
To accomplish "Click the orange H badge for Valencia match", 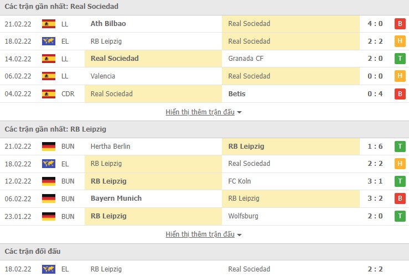I will (x=400, y=76).
